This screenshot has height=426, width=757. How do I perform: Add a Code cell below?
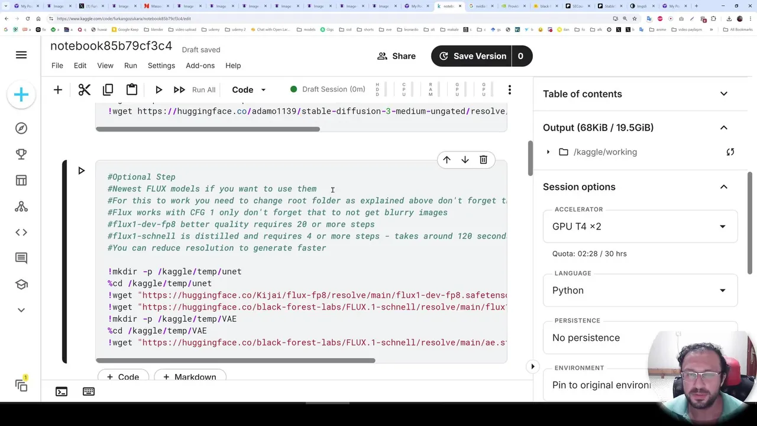(122, 377)
